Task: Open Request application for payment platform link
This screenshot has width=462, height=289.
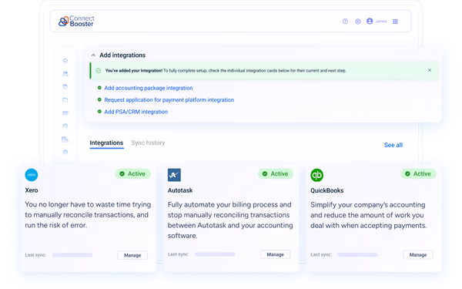Action: pos(169,100)
